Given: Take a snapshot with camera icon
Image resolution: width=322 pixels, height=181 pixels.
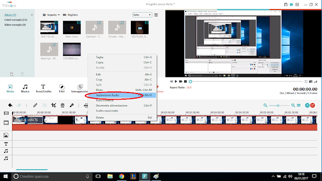Looking at the screenshot, I should pos(311,81).
